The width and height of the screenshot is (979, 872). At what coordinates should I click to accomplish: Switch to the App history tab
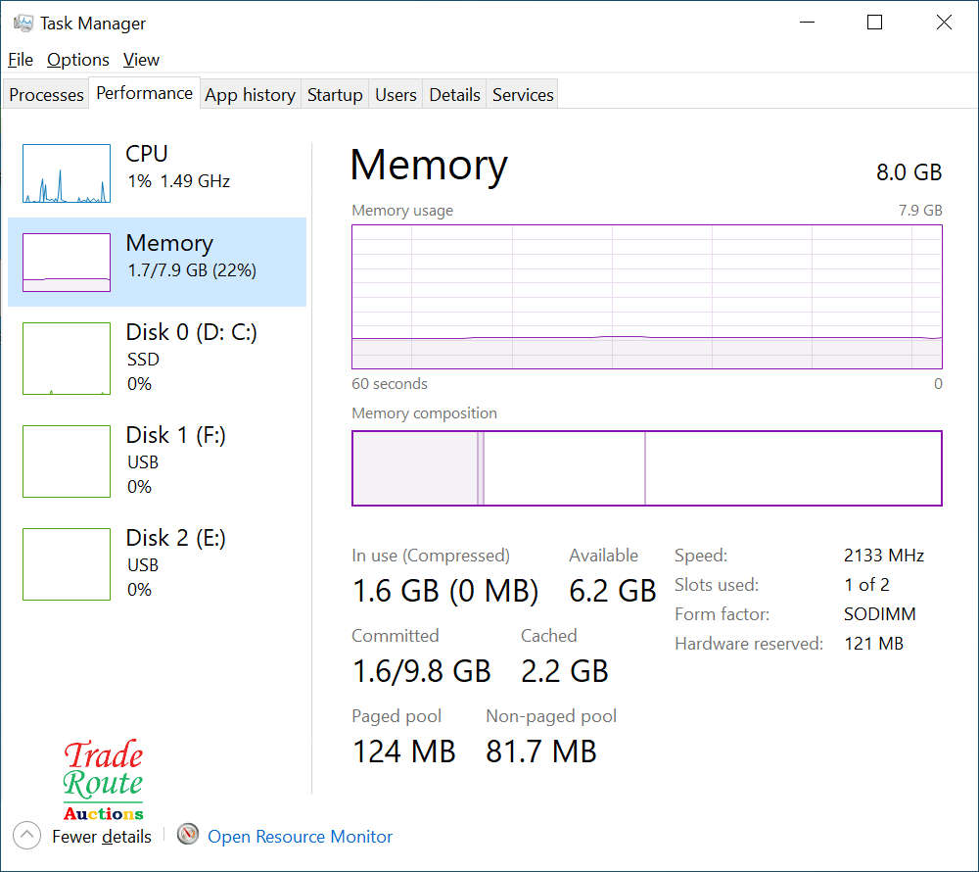[x=251, y=94]
